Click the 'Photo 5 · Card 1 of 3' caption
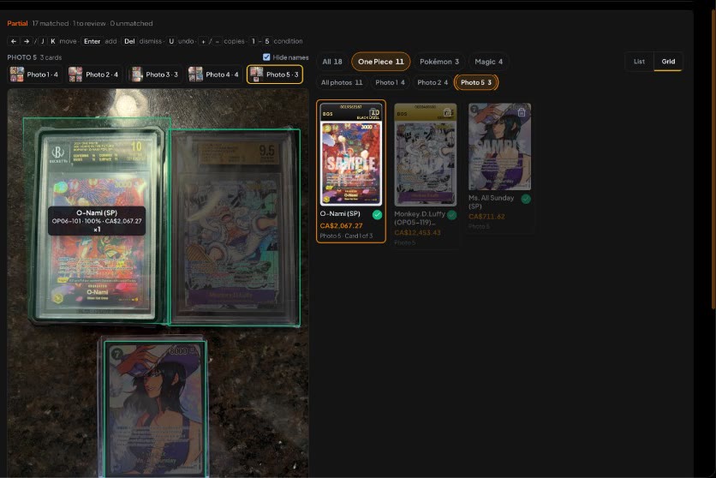Viewport: 716px width, 478px height. click(346, 236)
